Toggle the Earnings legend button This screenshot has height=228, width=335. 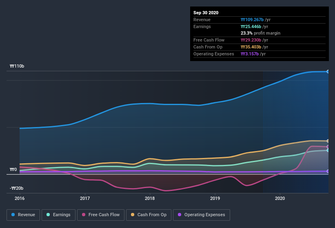pyautogui.click(x=58, y=215)
